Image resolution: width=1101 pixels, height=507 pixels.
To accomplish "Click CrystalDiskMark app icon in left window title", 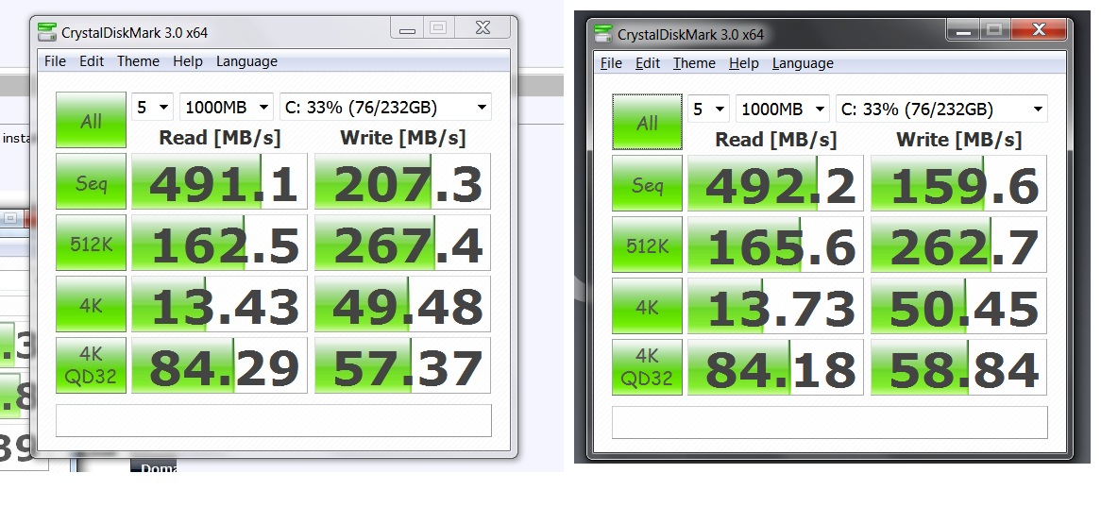I will (x=47, y=31).
